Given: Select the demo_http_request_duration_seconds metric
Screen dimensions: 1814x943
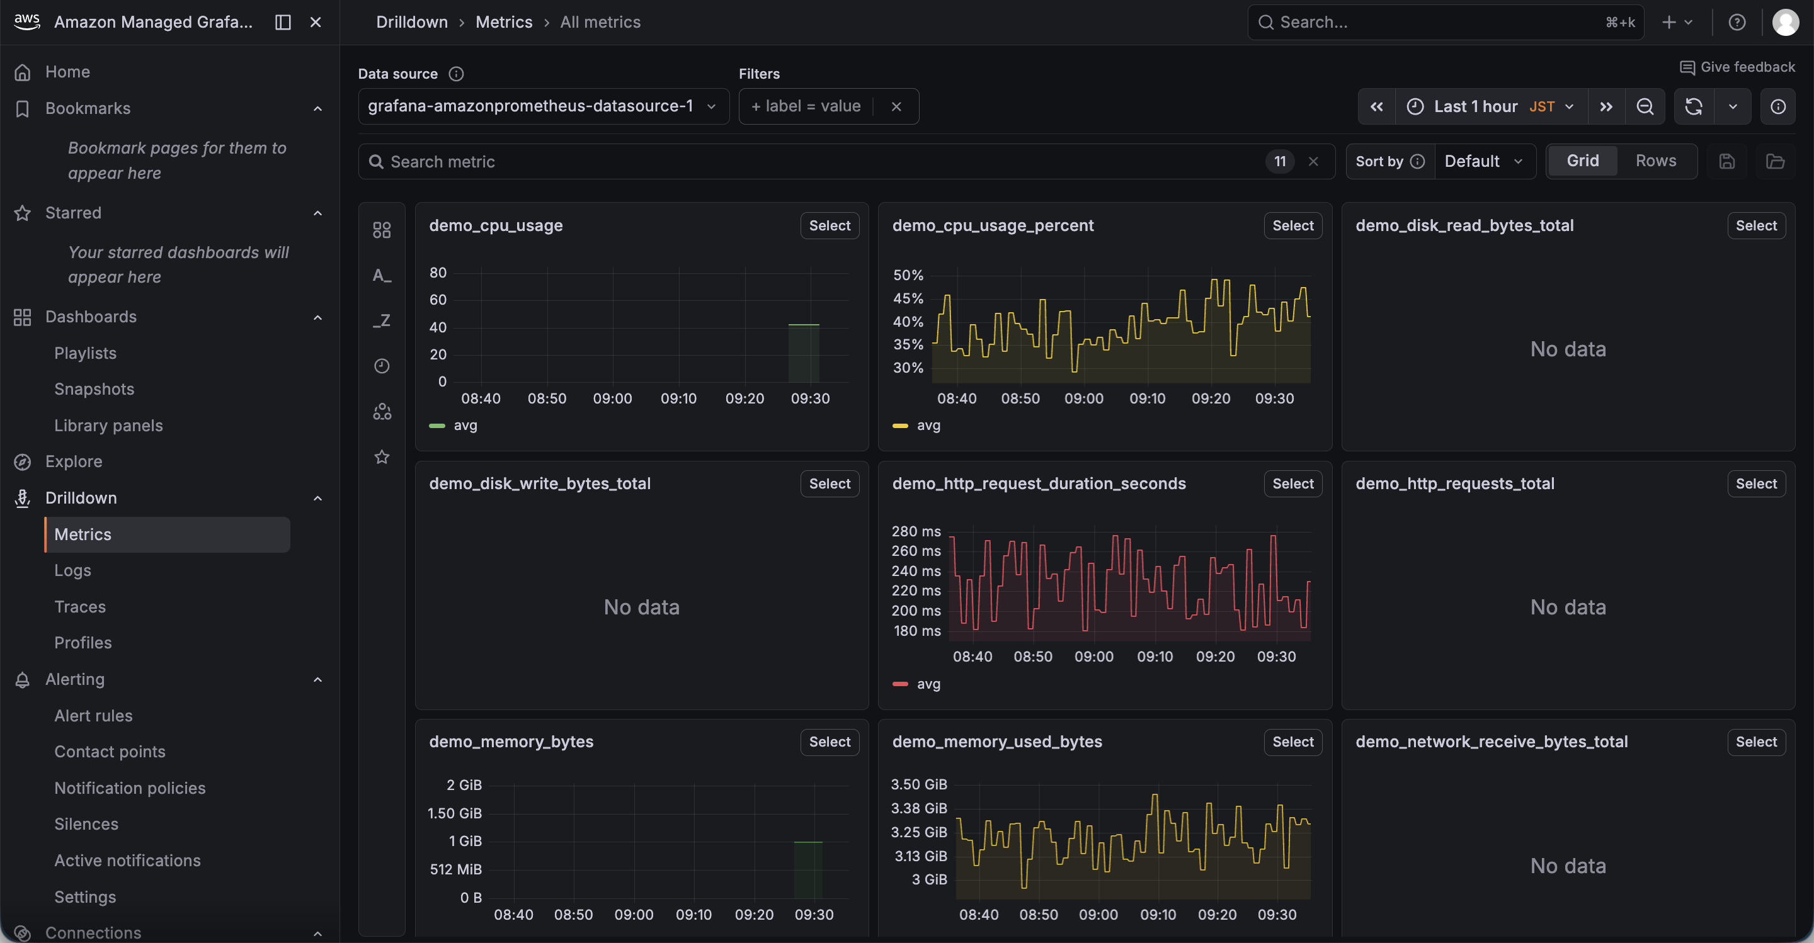Looking at the screenshot, I should 1292,484.
